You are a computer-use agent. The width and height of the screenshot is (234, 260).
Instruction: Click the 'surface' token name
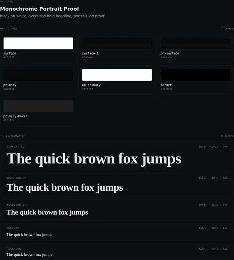tap(10, 53)
